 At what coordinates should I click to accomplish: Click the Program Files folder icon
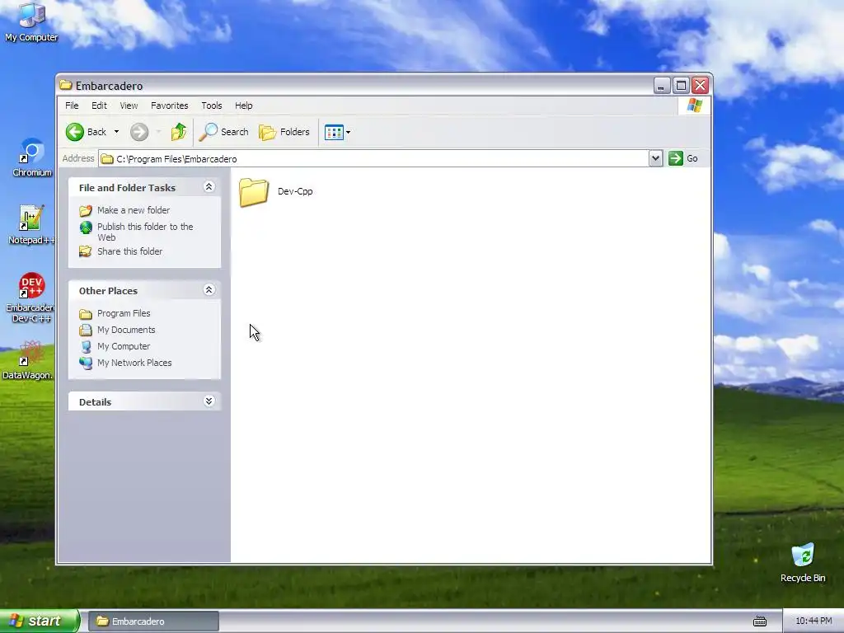coord(86,314)
